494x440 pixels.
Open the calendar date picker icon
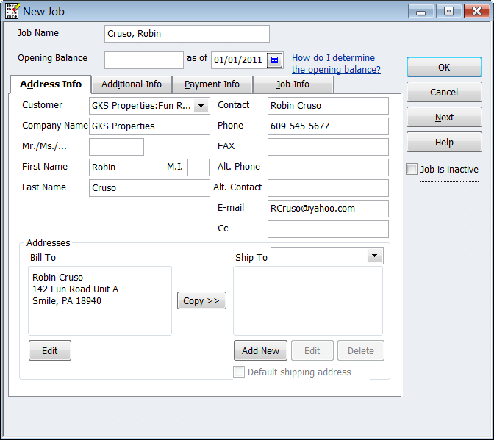274,59
